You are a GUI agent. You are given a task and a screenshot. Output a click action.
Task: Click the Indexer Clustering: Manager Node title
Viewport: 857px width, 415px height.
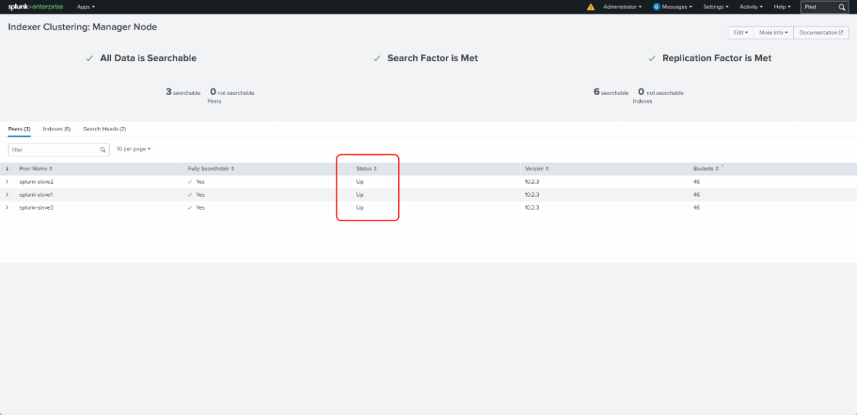pos(82,27)
